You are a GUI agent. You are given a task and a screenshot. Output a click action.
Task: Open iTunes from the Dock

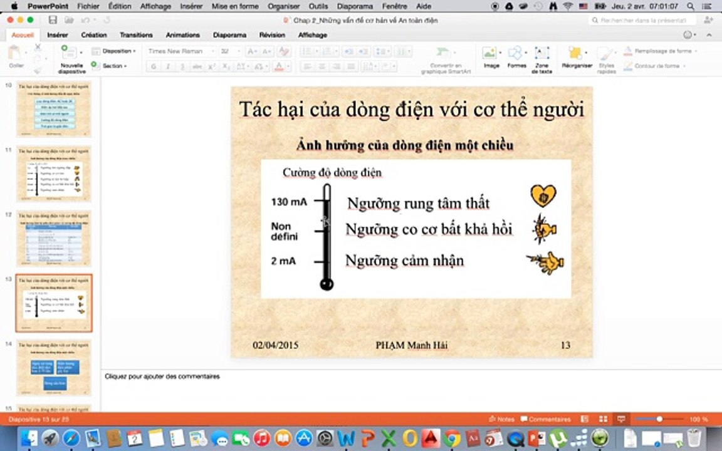pos(261,438)
